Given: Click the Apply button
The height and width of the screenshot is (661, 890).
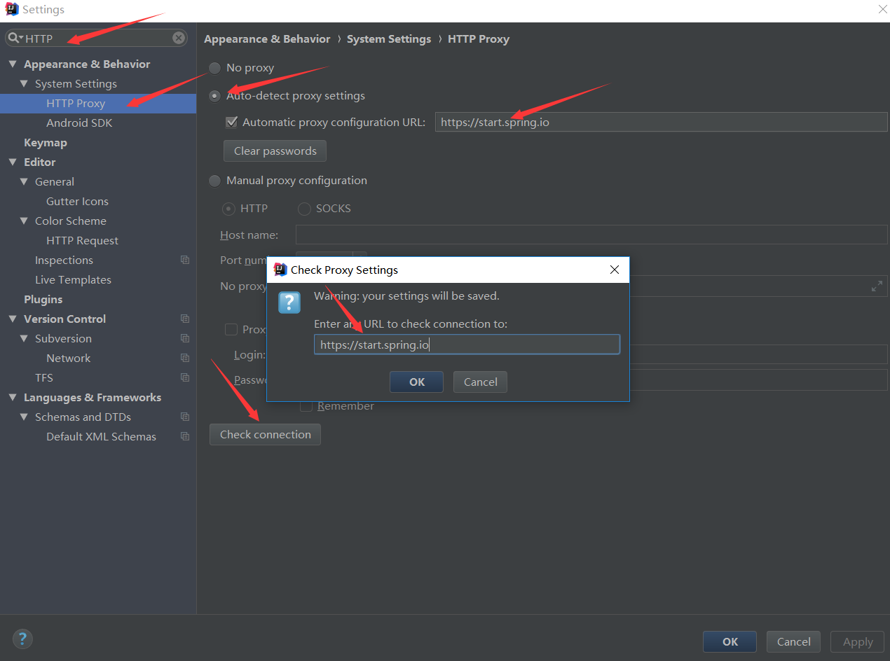Looking at the screenshot, I should coord(857,641).
